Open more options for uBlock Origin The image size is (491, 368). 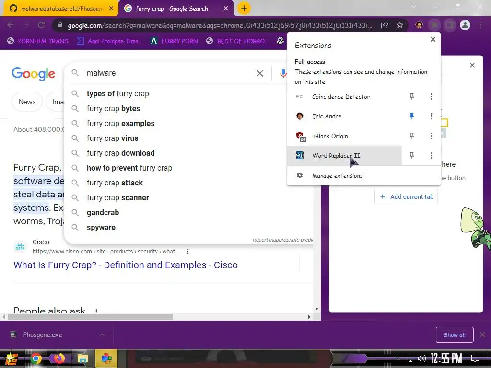(x=431, y=136)
